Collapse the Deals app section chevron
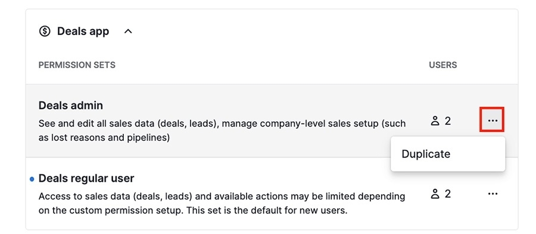Viewport: 536px width, 234px height. 128,31
